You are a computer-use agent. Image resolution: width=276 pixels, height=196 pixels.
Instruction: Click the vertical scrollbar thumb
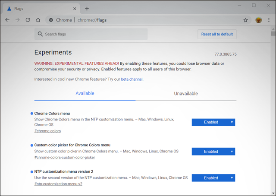273,34
